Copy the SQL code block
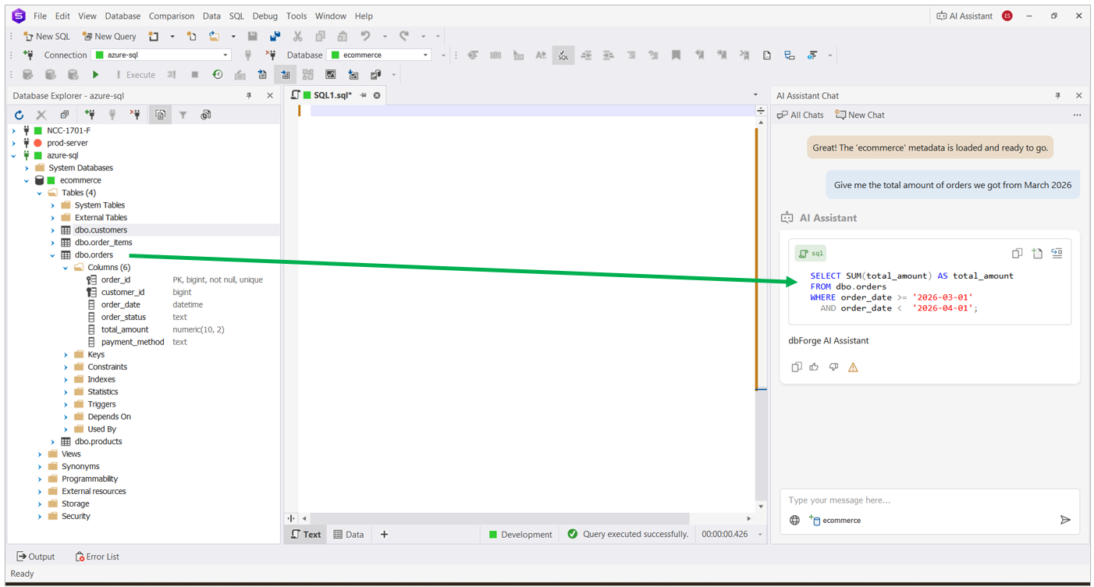 tap(1017, 253)
